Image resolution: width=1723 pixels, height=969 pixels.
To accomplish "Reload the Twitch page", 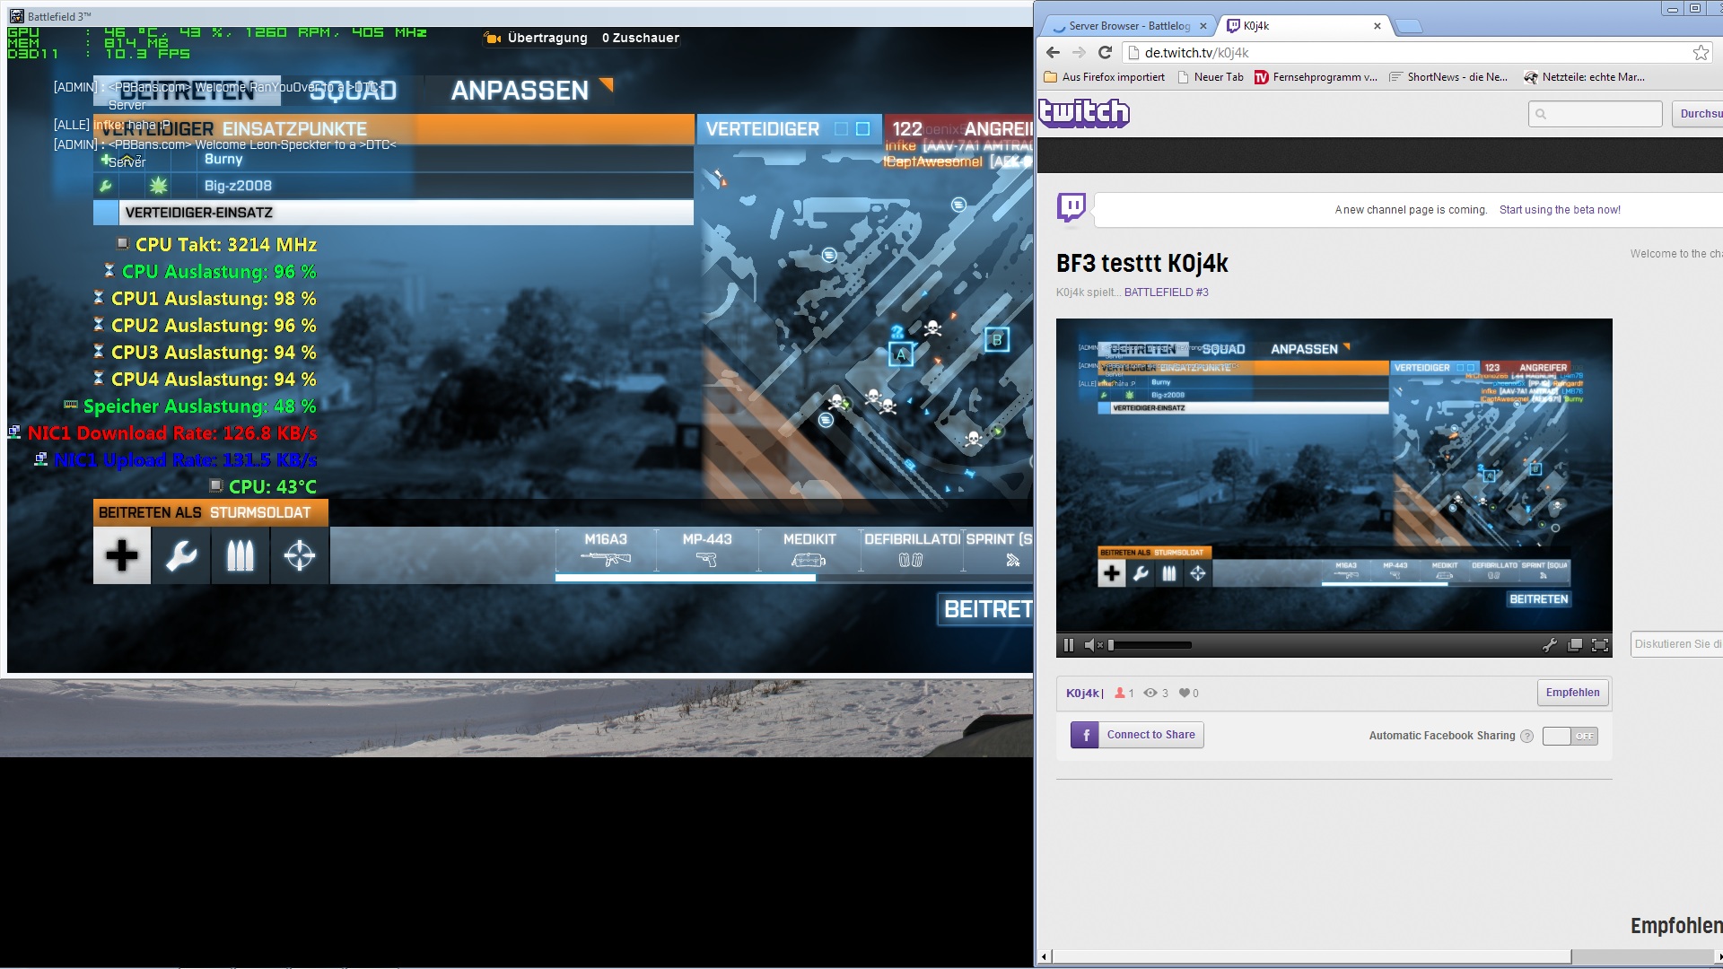I will click(1106, 53).
